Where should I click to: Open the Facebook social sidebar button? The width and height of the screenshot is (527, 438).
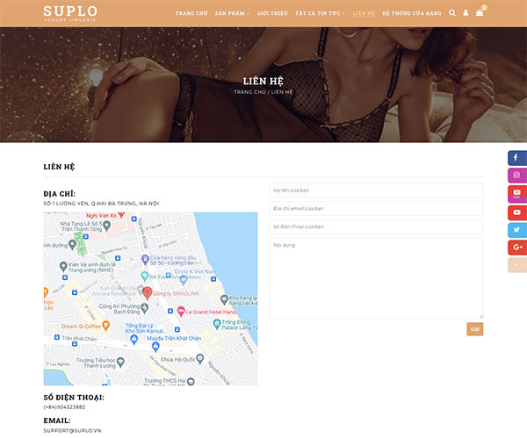coord(517,158)
